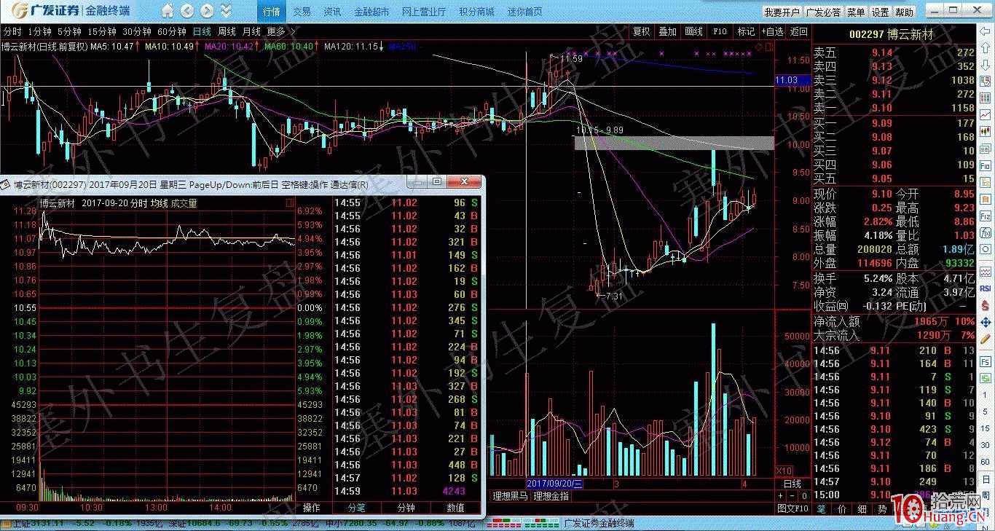This screenshot has width=995, height=531.
Task: Switch to 价 tab in quote panel
Action: [x=843, y=508]
